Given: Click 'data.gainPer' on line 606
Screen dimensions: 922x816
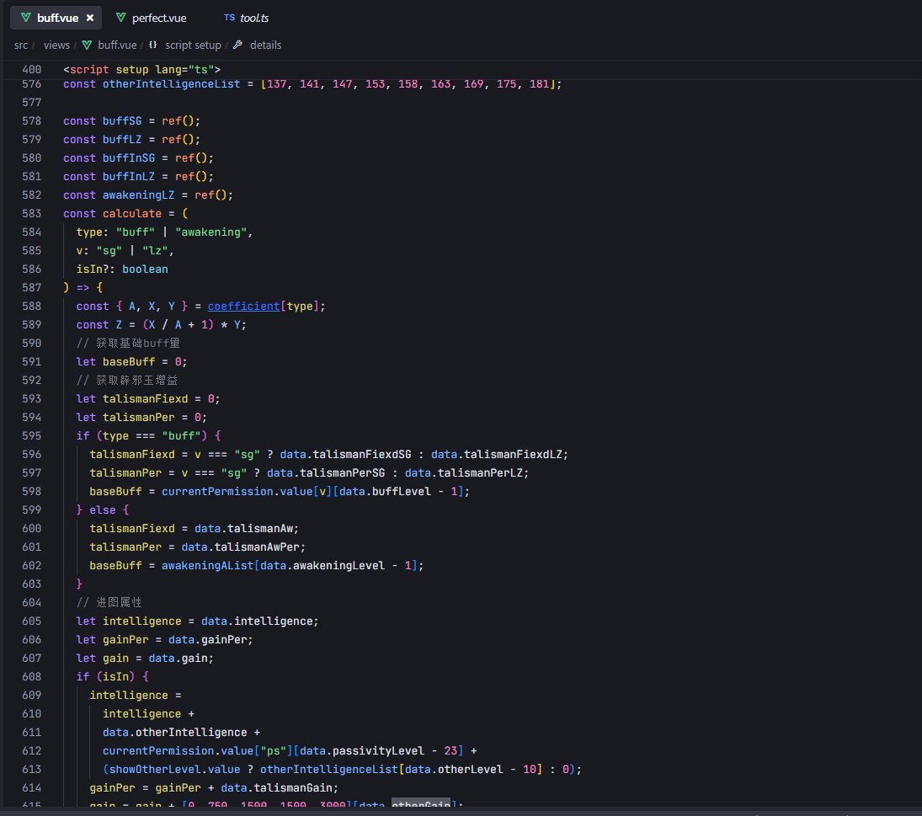Looking at the screenshot, I should [207, 640].
